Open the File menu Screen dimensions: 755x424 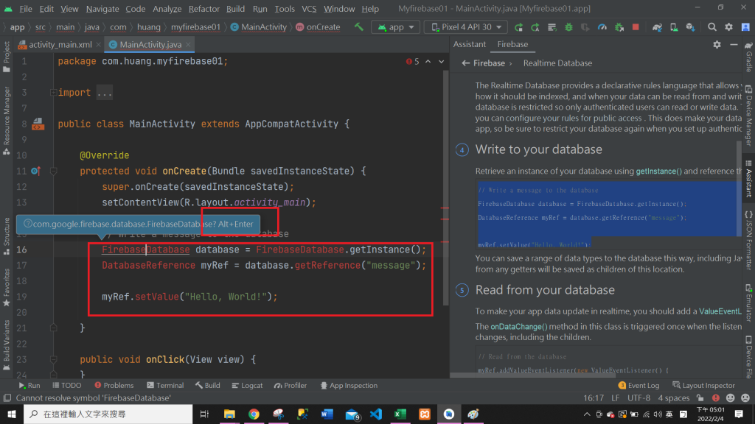(26, 9)
